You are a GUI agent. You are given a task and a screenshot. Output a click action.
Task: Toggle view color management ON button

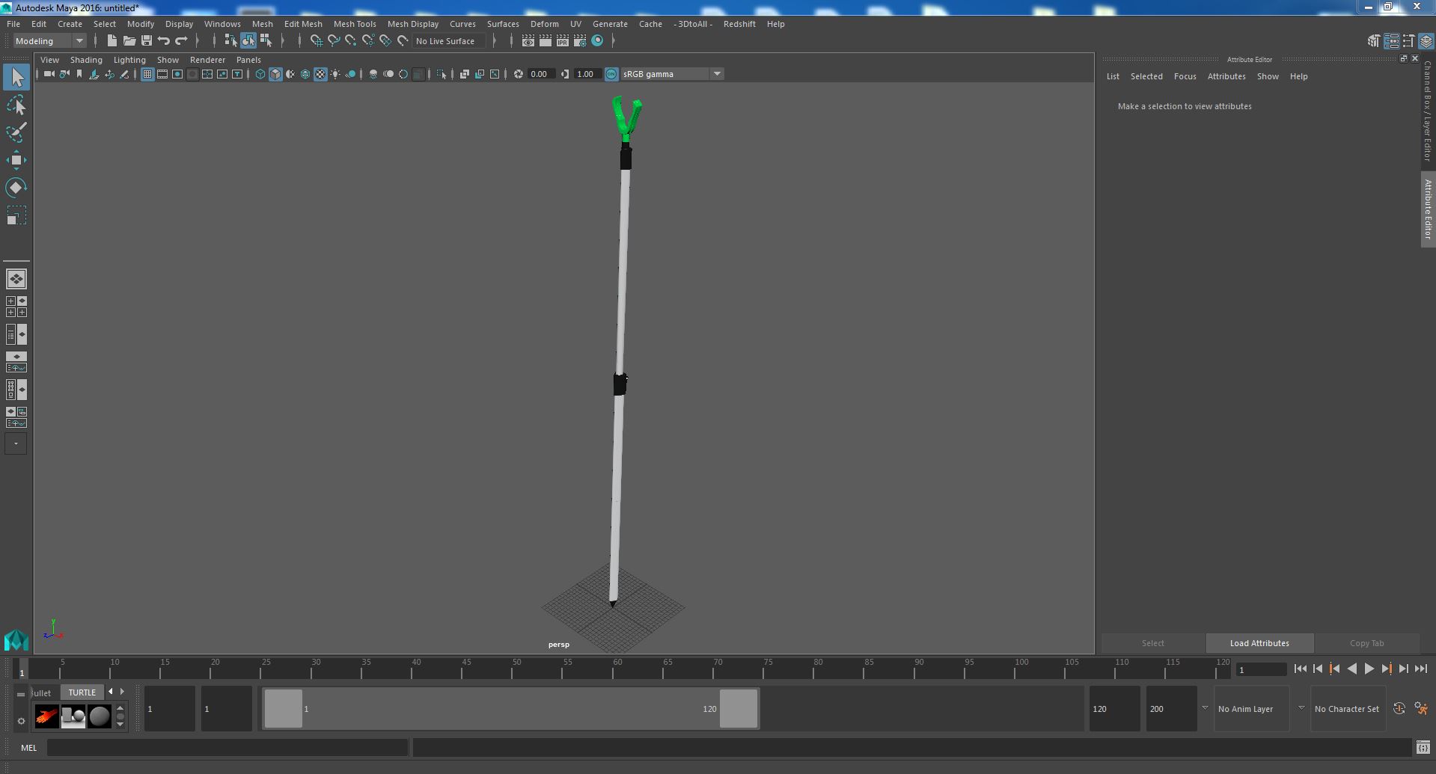click(611, 74)
